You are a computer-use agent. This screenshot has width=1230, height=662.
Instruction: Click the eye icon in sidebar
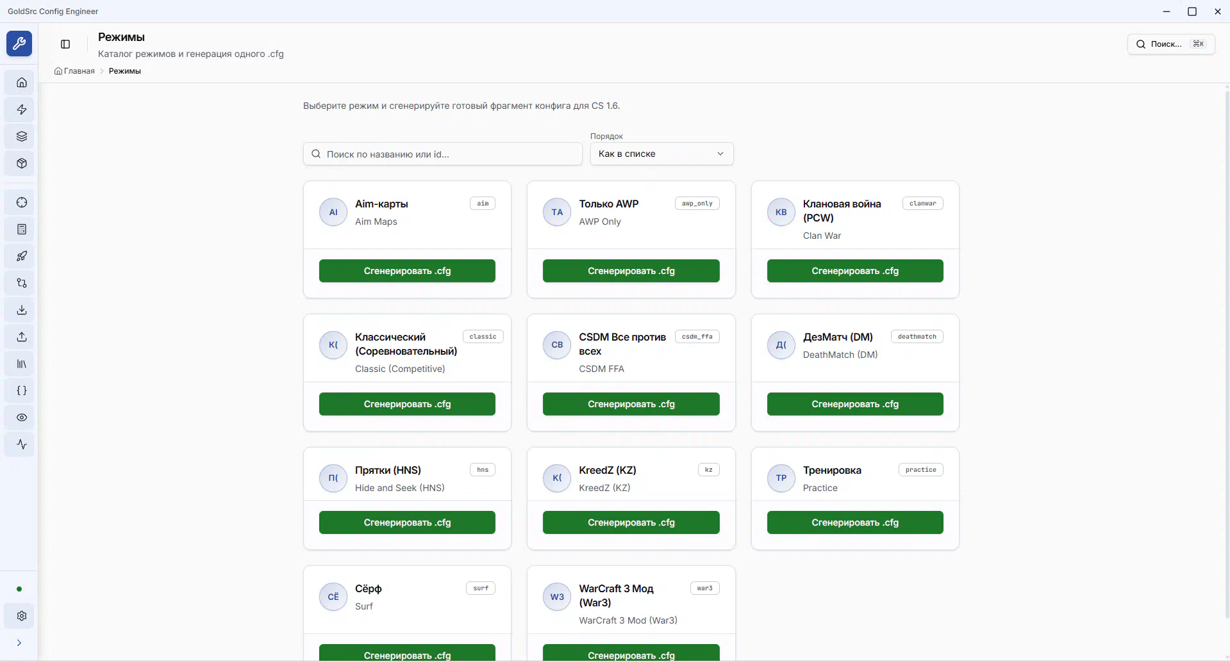click(22, 417)
